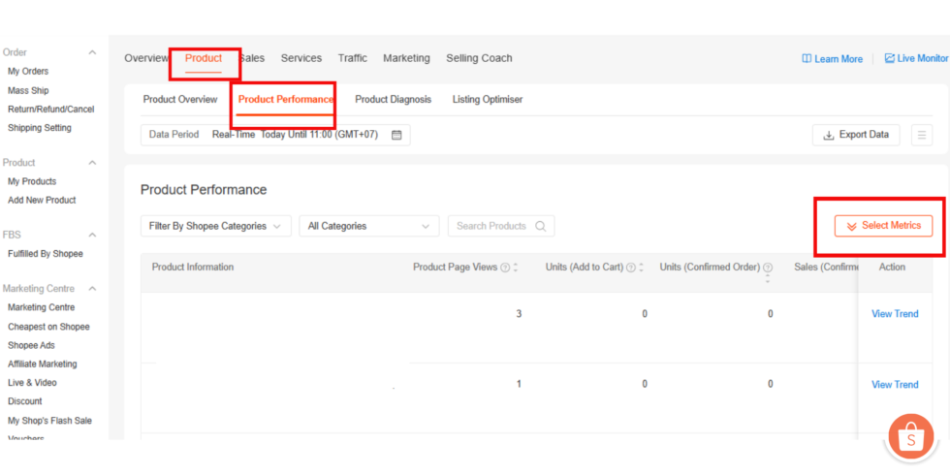Image resolution: width=950 pixels, height=475 pixels.
Task: Switch to the Marketing tab
Action: (x=406, y=58)
